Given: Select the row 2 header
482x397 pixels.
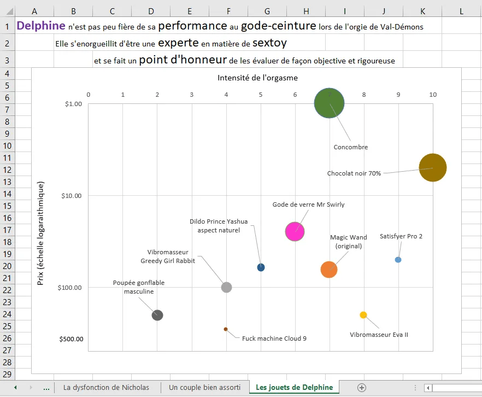Looking at the screenshot, I should tap(8, 44).
